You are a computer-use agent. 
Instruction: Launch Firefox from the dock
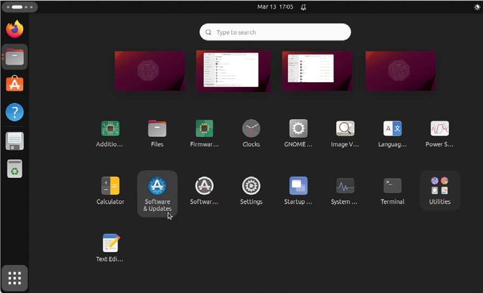tap(15, 29)
